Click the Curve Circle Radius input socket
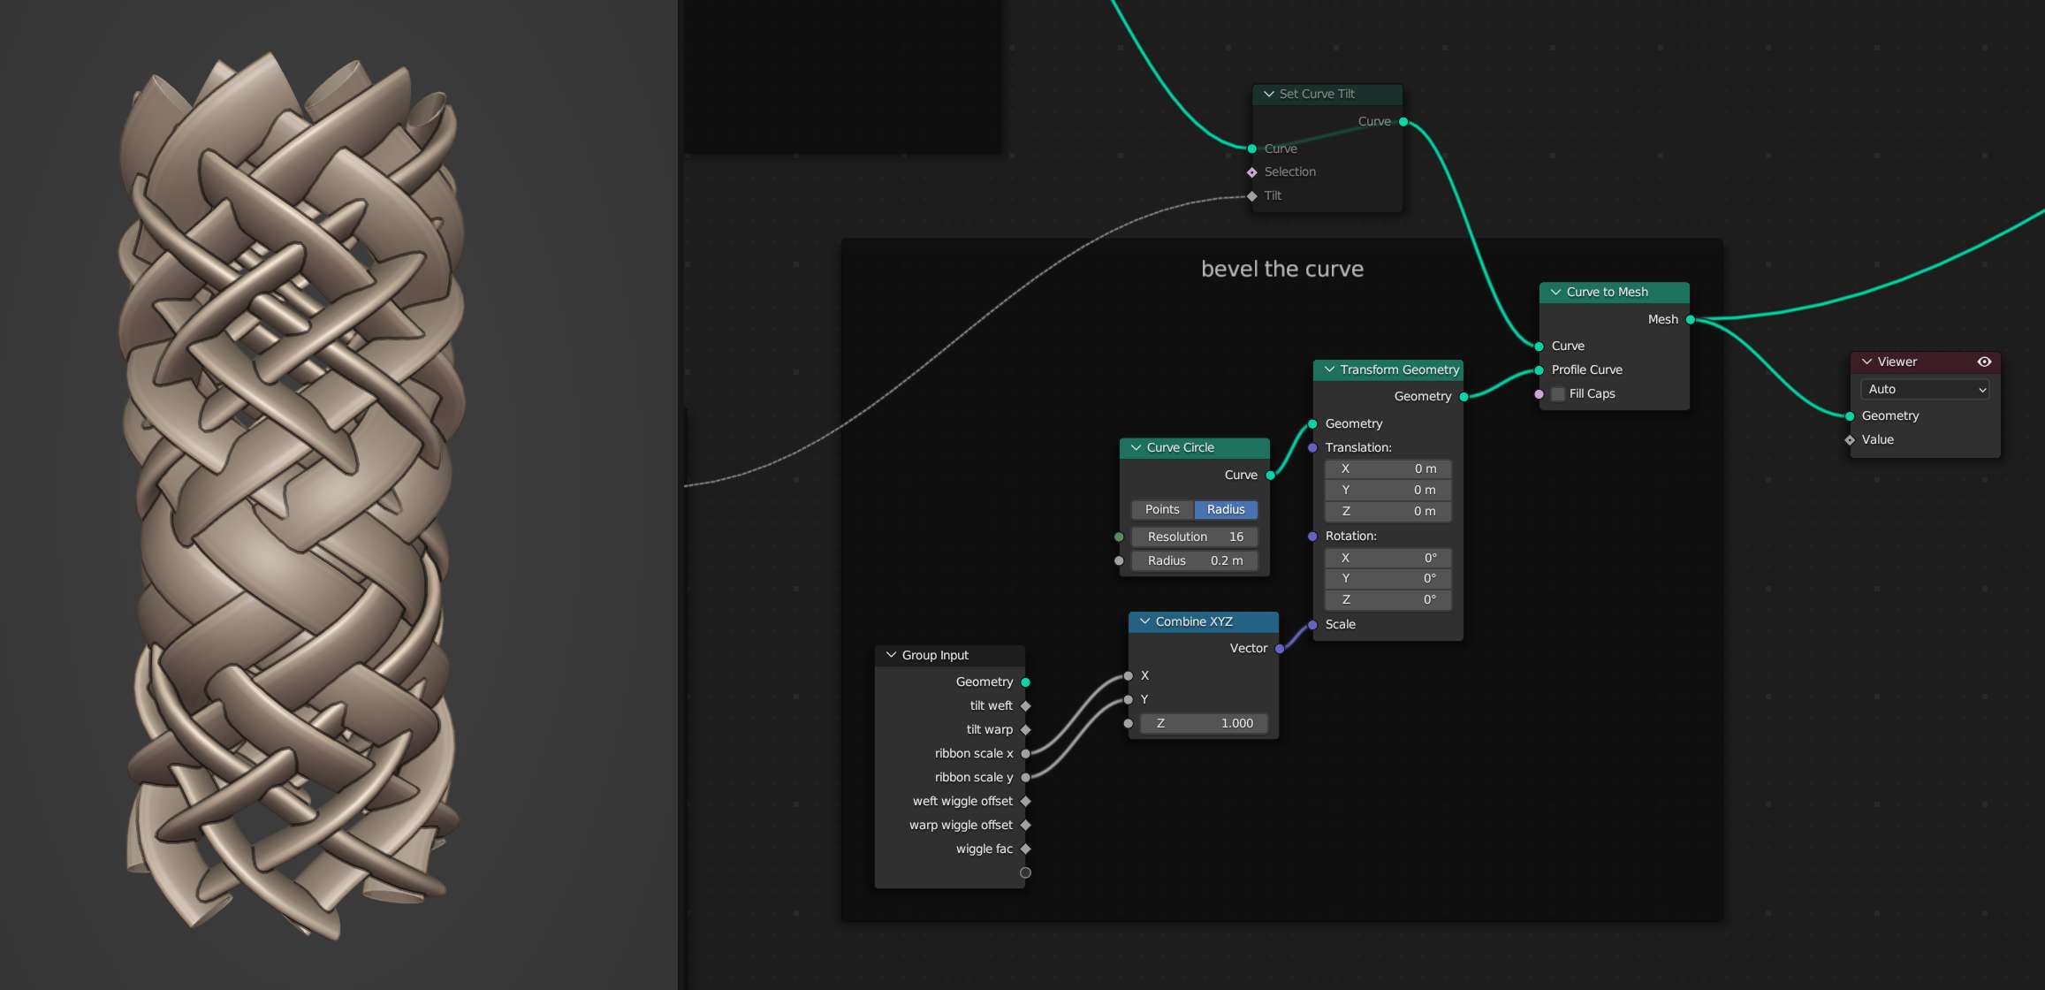Image resolution: width=2045 pixels, height=990 pixels. (x=1120, y=561)
